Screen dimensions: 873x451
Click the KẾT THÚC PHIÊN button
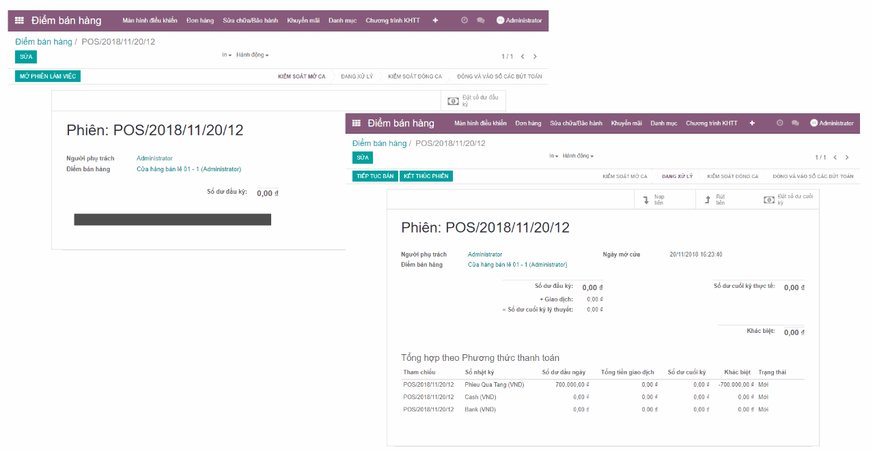tap(426, 175)
